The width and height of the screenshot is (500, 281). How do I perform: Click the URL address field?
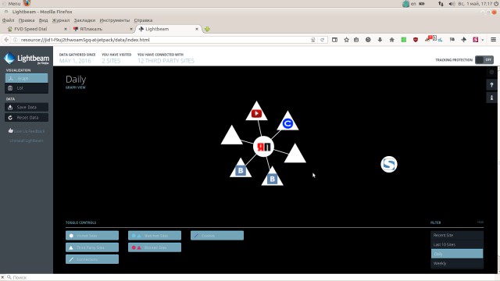[164, 40]
